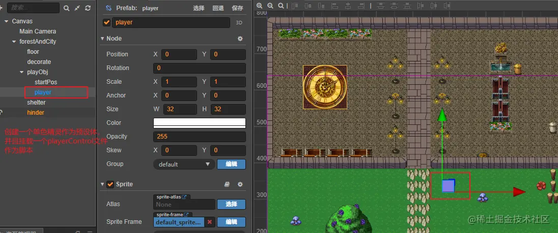Viewport: 558px width, 233px height.
Task: Clear Sprite Frame with red X
Action: [210, 222]
